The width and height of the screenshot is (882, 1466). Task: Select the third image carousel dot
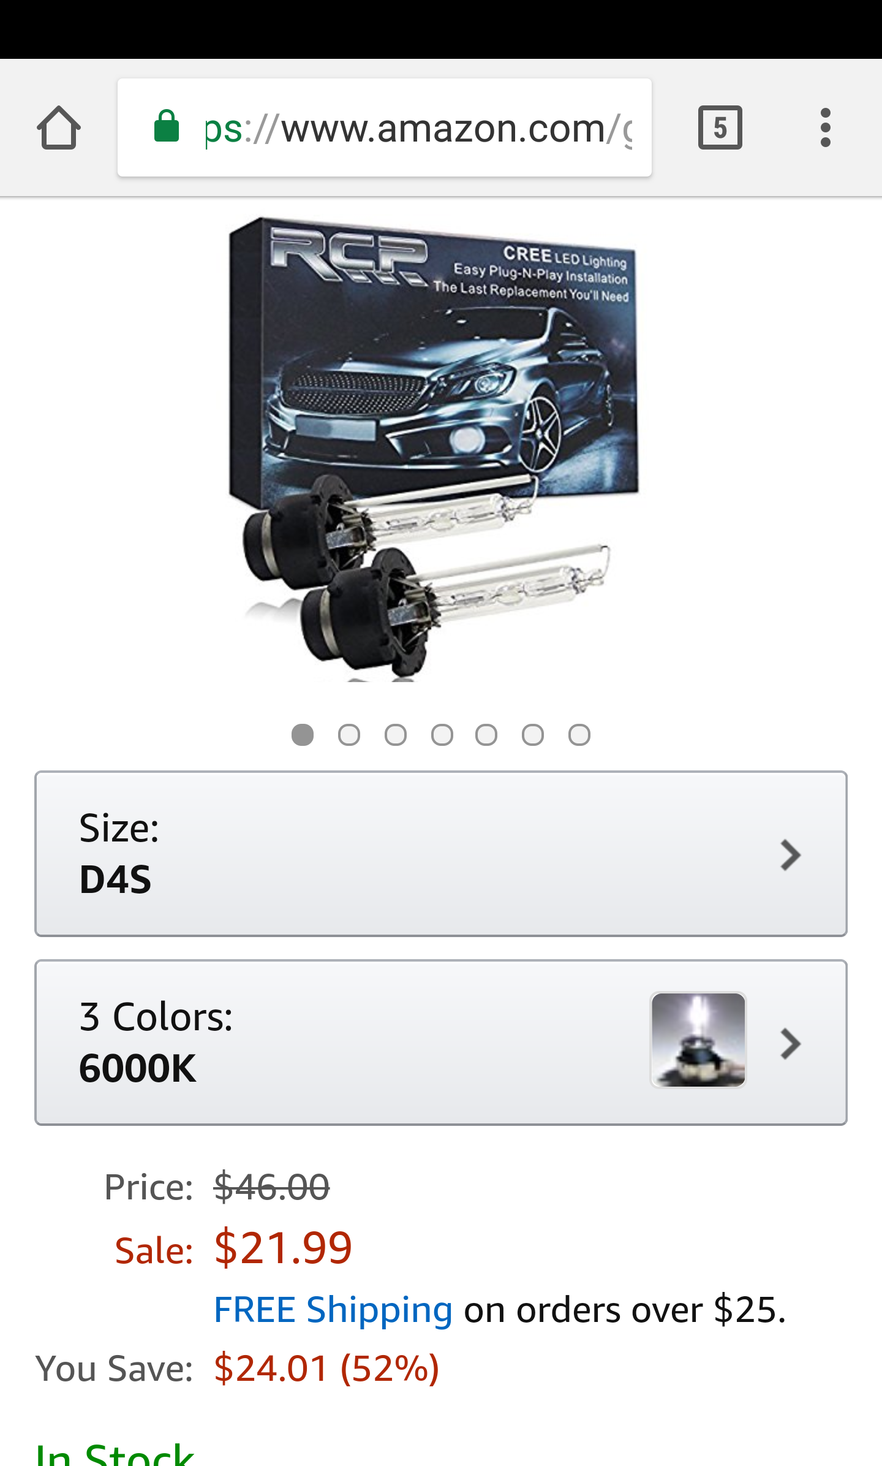coord(396,735)
